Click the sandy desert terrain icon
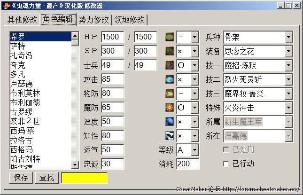This screenshot has width=303, height=195. point(170,94)
